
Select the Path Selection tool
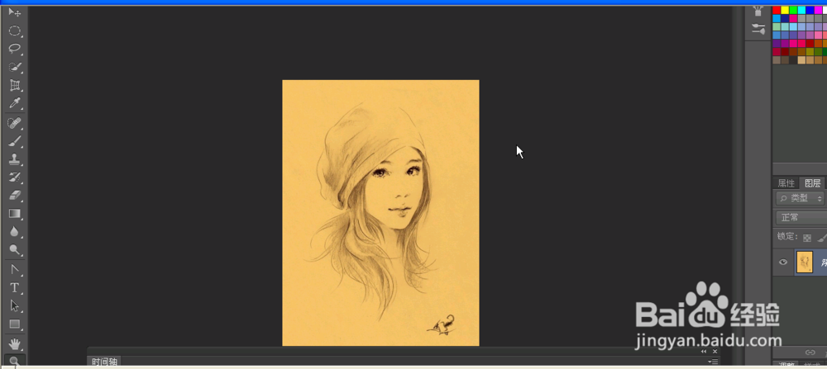pos(15,305)
